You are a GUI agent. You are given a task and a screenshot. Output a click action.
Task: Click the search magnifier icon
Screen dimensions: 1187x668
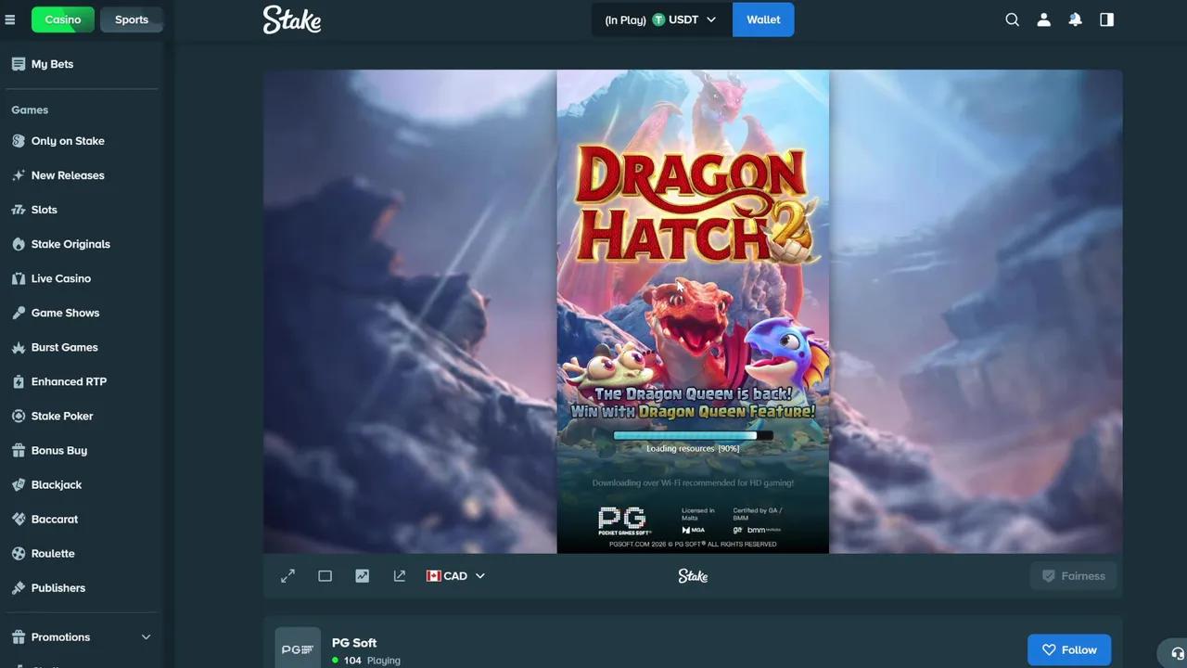point(1013,19)
